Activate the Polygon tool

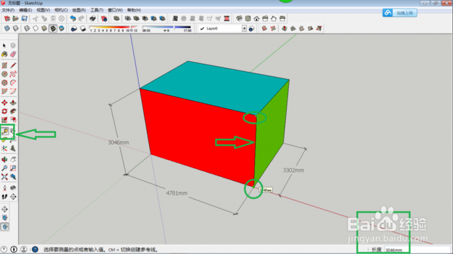4,83
